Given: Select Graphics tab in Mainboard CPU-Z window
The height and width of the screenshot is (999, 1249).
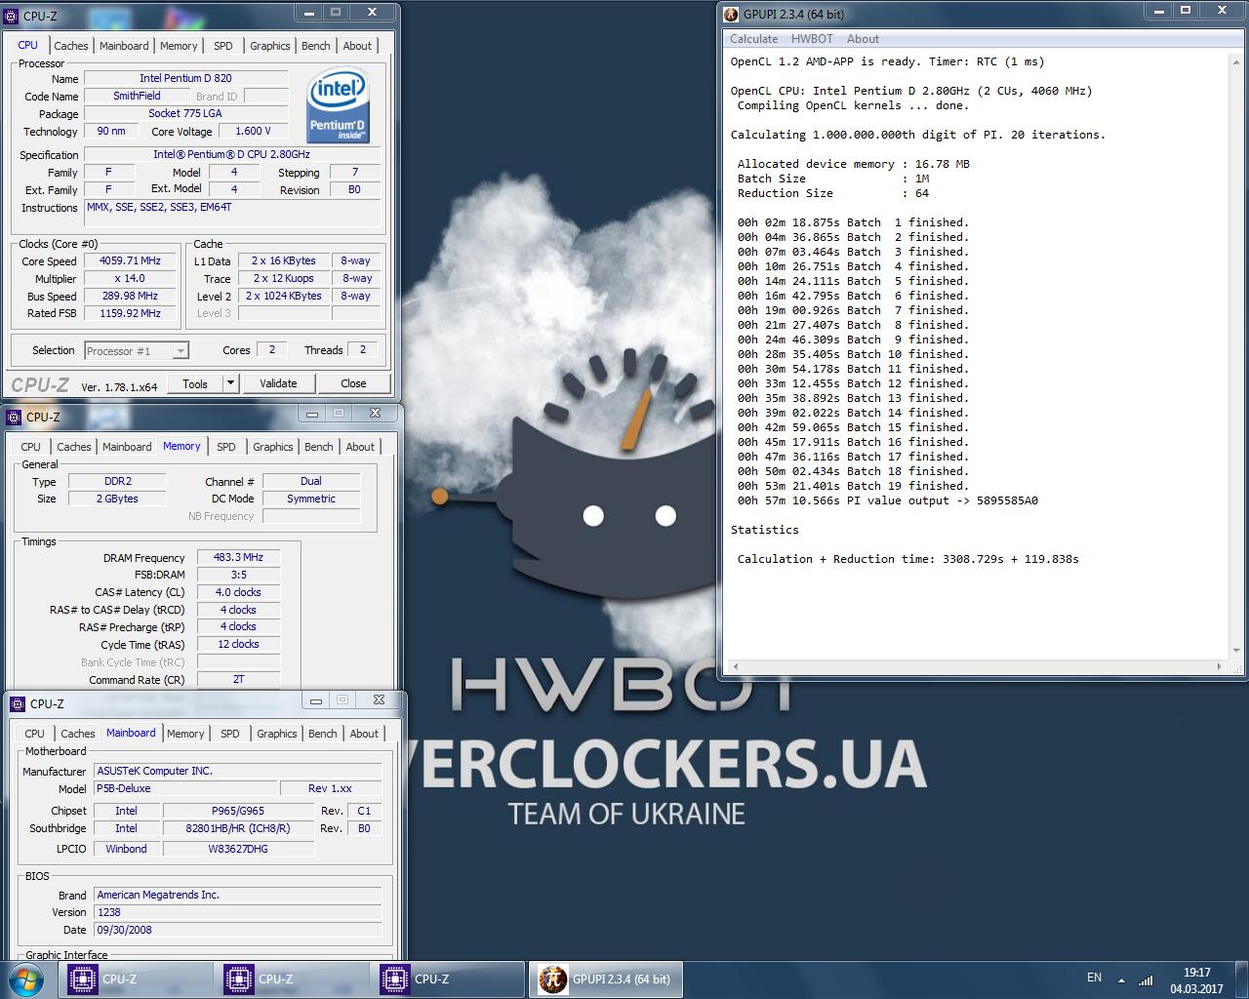Looking at the screenshot, I should point(277,734).
